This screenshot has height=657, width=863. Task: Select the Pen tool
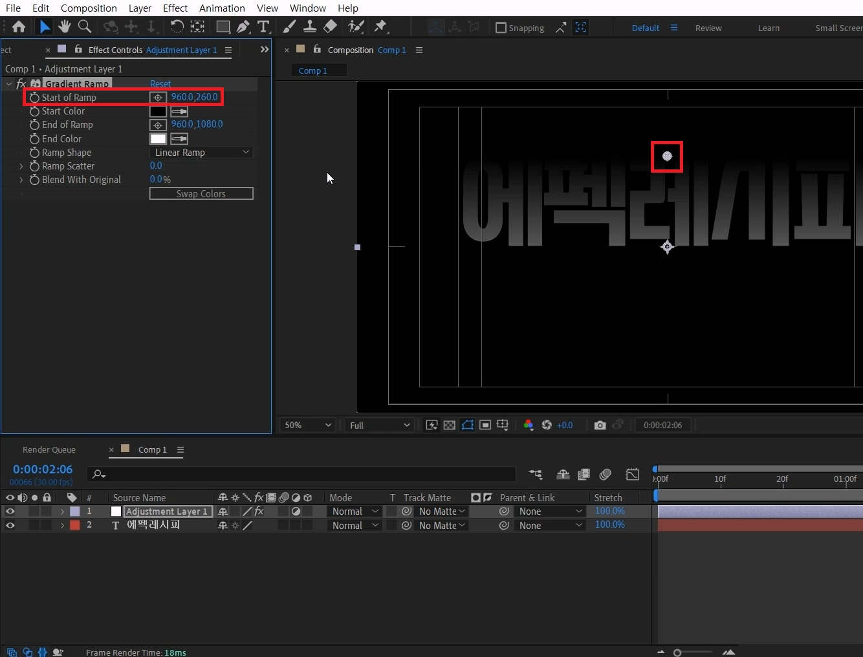[x=243, y=27]
